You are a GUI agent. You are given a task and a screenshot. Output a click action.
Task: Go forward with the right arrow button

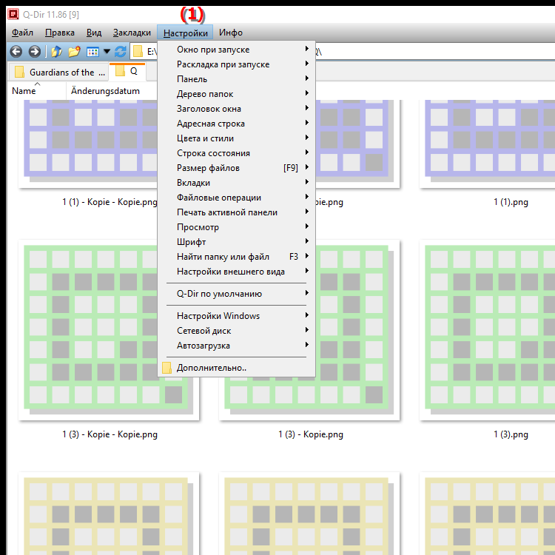point(34,52)
